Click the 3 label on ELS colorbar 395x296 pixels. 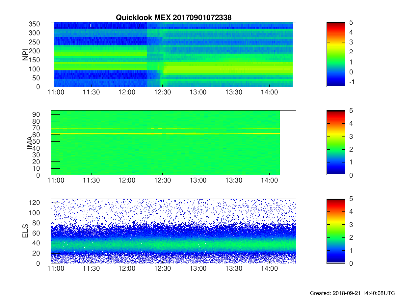[x=351, y=225]
